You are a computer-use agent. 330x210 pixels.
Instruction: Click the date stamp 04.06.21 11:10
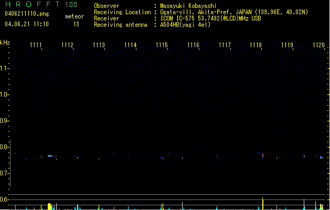27,24
